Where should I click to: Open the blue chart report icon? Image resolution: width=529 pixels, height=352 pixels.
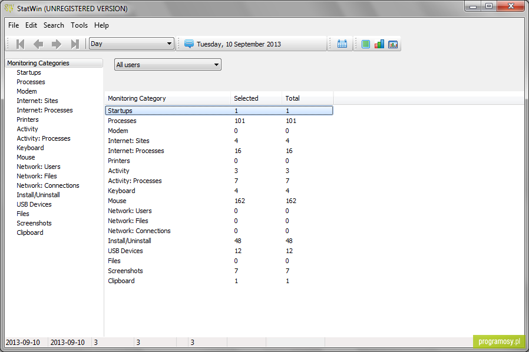pyautogui.click(x=393, y=44)
